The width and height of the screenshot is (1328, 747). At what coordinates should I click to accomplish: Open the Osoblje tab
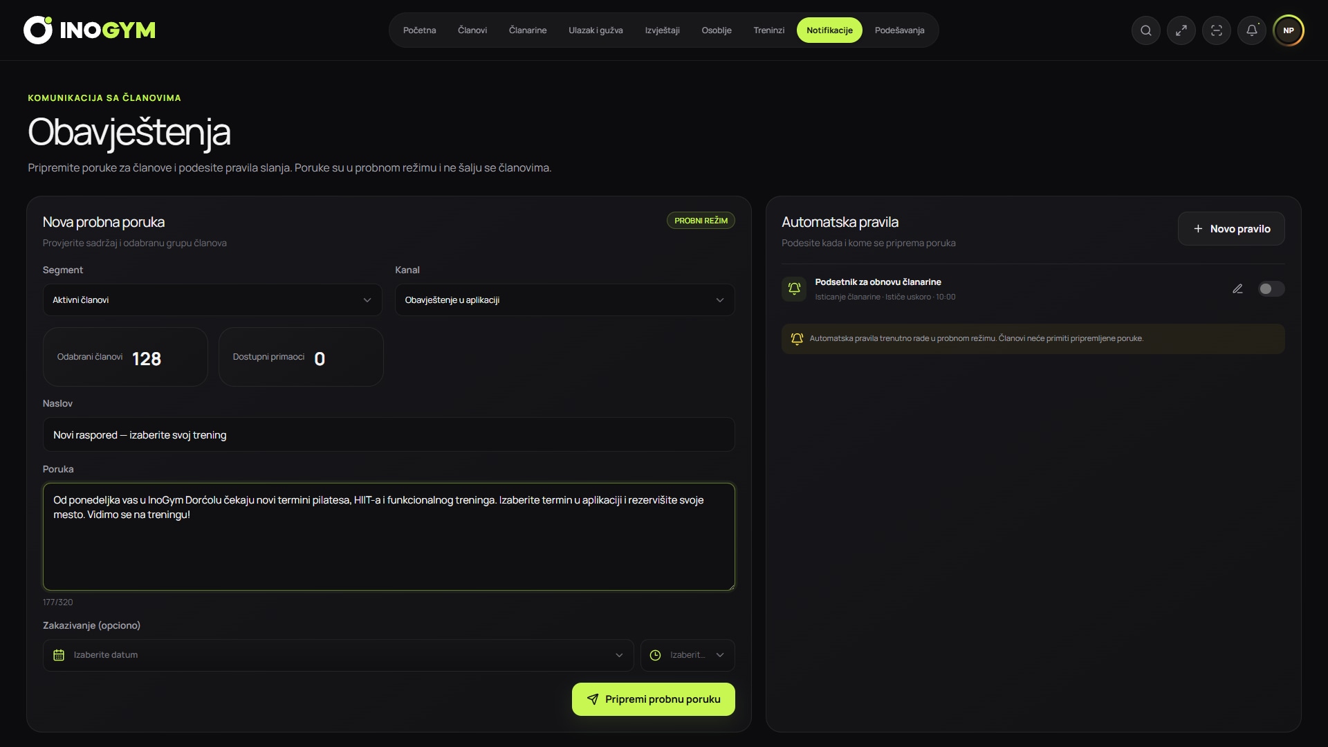tap(717, 30)
